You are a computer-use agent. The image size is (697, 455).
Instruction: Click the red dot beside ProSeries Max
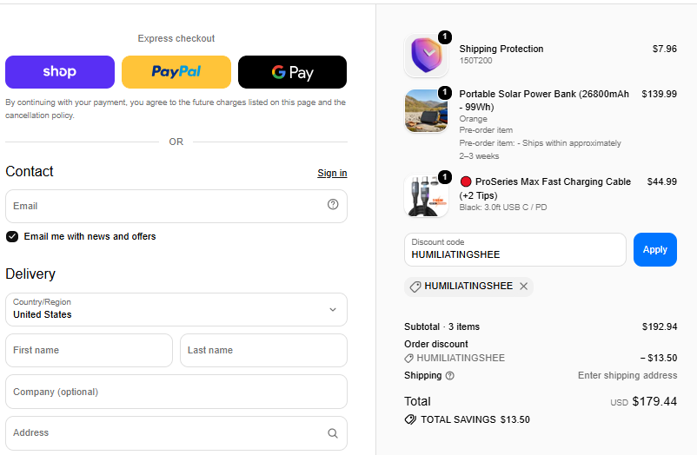click(x=466, y=181)
